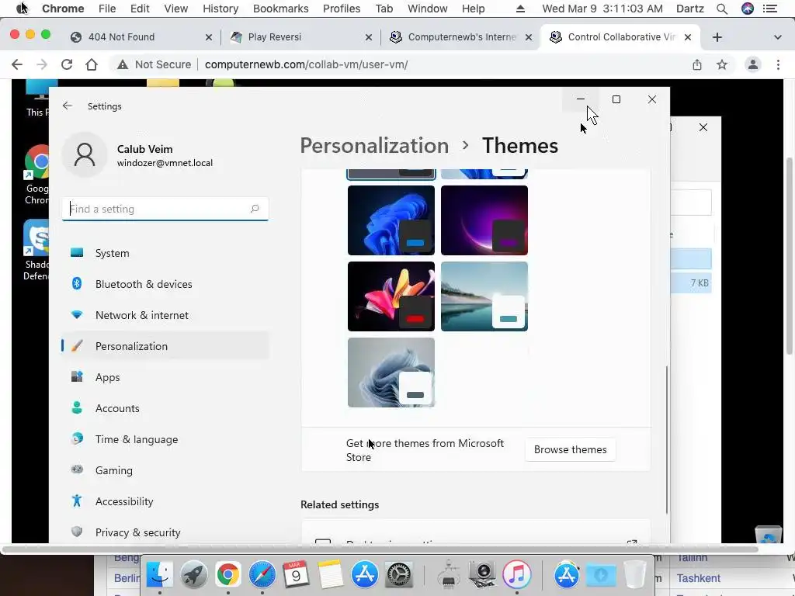Go to Chrome home page button
This screenshot has height=596, width=795.
point(92,64)
